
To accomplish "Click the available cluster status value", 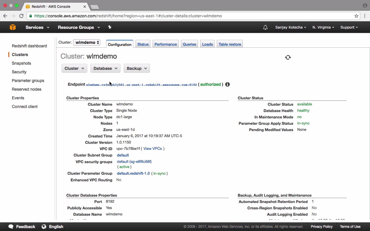I will (305, 104).
